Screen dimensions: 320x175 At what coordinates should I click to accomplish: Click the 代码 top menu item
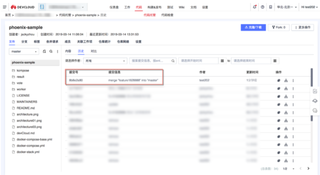139,7
